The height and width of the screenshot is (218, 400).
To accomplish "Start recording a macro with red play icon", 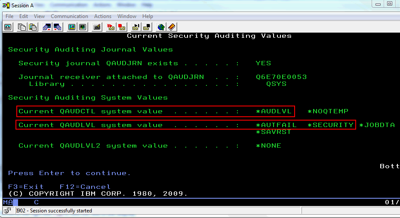I will point(111,27).
